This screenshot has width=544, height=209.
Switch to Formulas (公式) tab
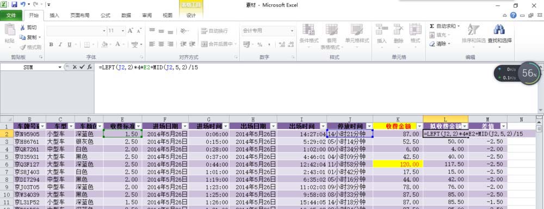(x=106, y=15)
